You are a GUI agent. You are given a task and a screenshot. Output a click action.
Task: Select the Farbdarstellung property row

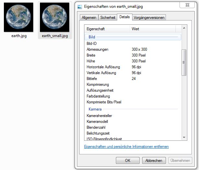point(133,96)
